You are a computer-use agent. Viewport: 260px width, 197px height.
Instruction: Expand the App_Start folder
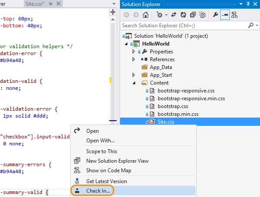click(x=133, y=75)
